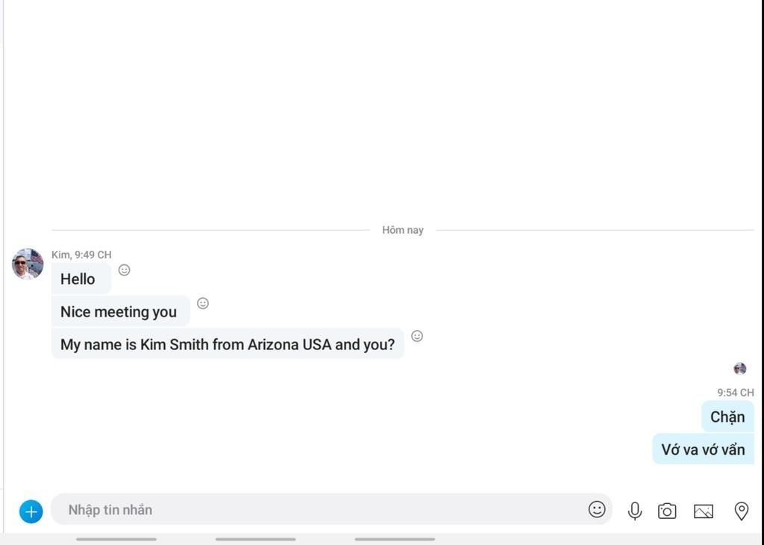Click the Kim, 9:49 CH sender label
764x545 pixels.
pyautogui.click(x=81, y=255)
